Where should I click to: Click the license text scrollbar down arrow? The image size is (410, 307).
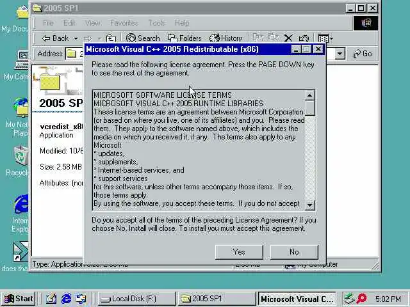pos(310,205)
